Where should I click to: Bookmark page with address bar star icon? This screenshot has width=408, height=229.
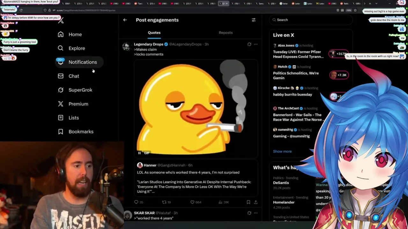355,10
